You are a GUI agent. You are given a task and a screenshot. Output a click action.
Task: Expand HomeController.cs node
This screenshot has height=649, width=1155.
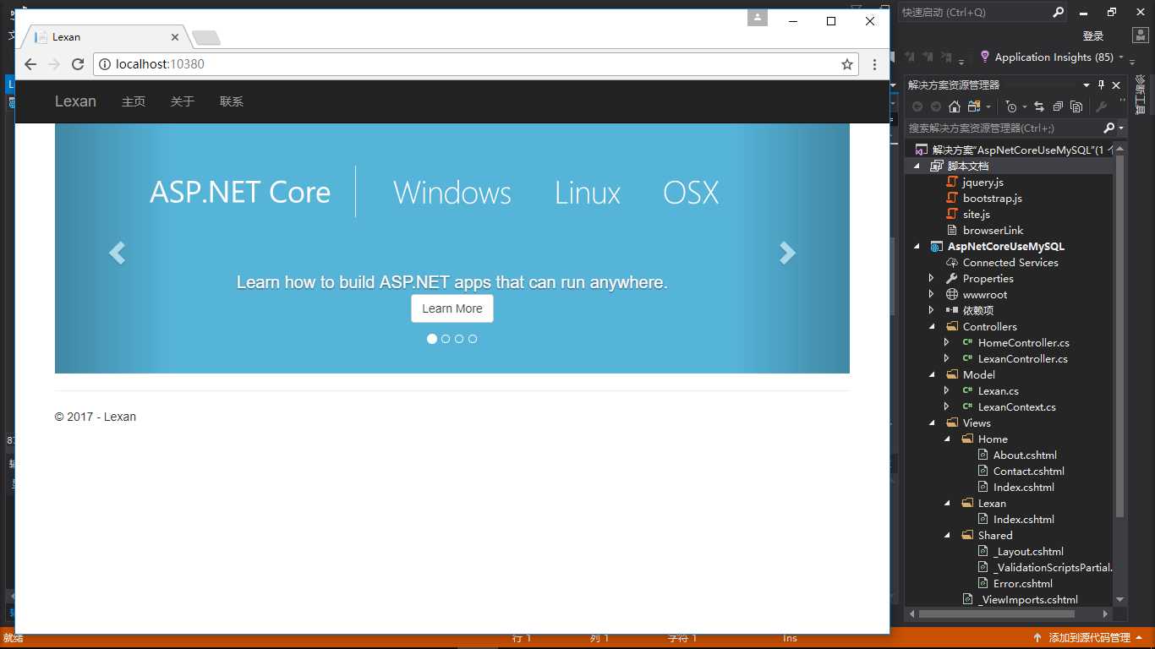tap(947, 343)
